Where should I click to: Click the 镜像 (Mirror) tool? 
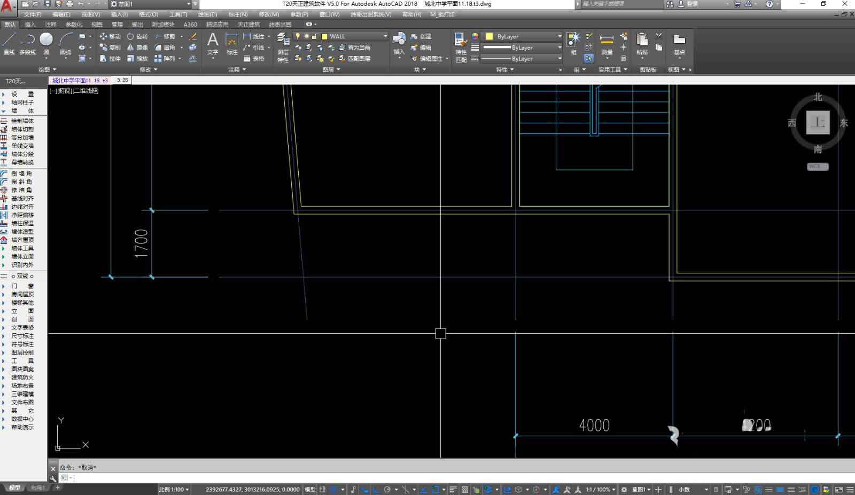[137, 48]
